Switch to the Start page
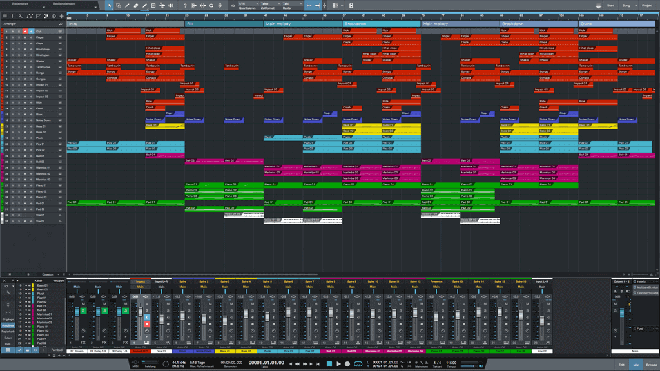Screen dimensions: 660x371 [x=611, y=5]
